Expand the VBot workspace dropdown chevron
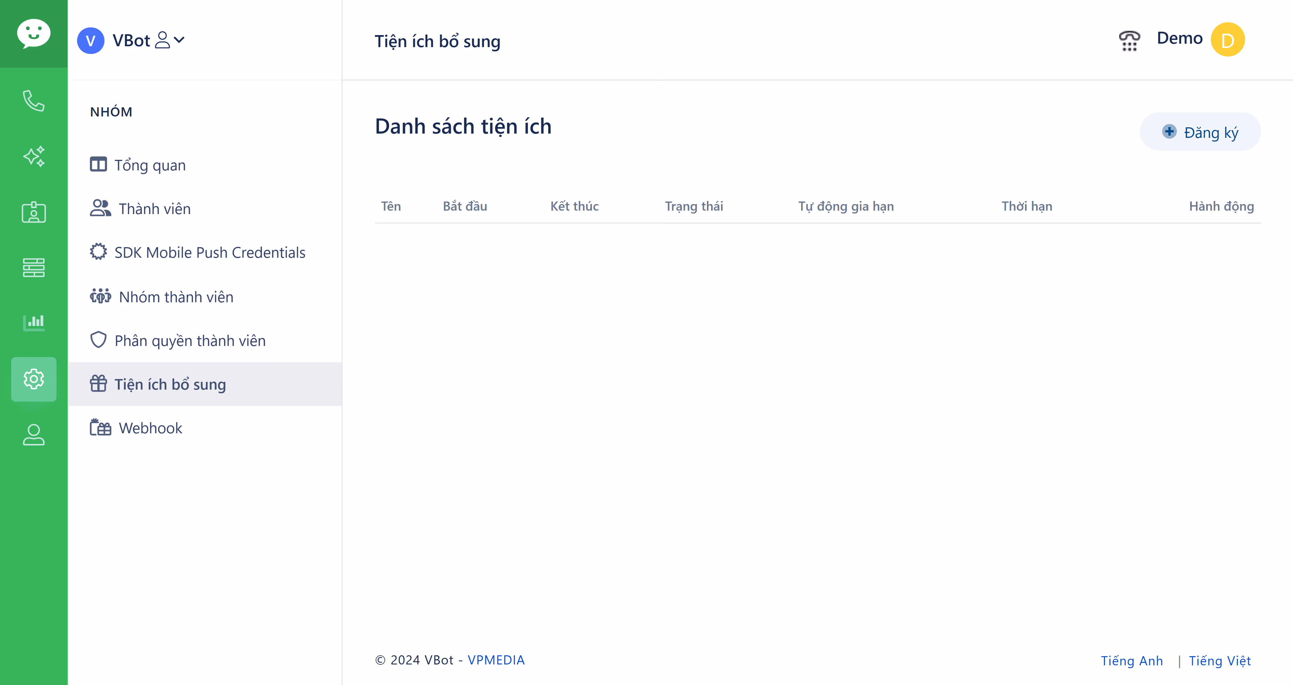 pyautogui.click(x=179, y=40)
